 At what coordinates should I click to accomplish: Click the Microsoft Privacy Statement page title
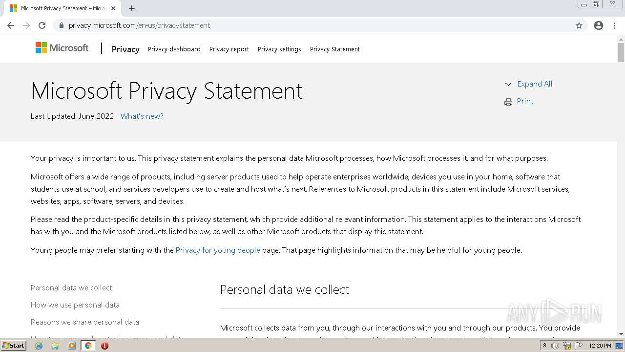tap(167, 91)
